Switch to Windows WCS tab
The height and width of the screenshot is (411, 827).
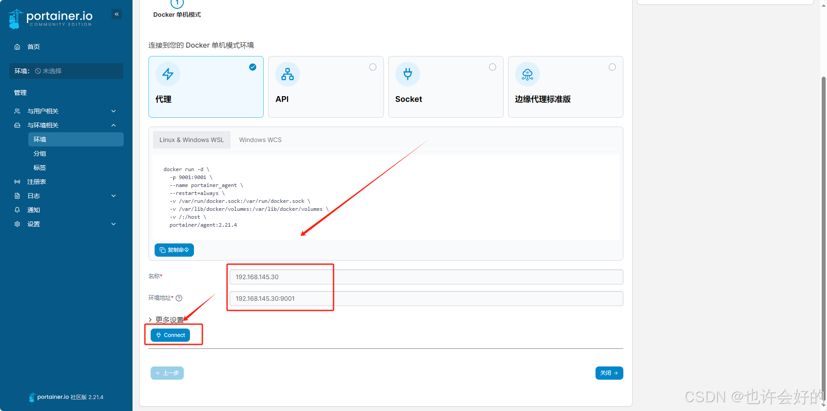click(260, 140)
